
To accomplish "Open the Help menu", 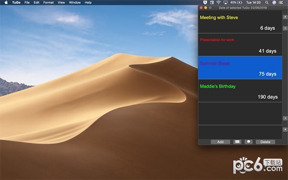I will [x=88, y=2].
